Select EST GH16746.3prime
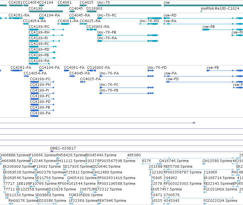This screenshot has height=205, width=243. 174,161
